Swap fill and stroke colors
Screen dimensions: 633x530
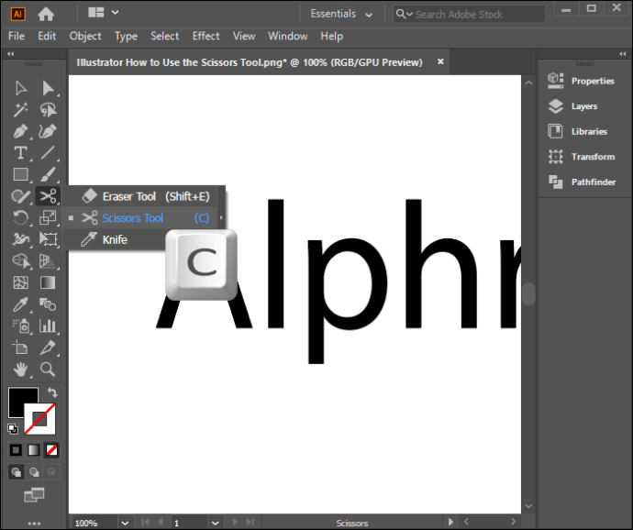click(52, 392)
